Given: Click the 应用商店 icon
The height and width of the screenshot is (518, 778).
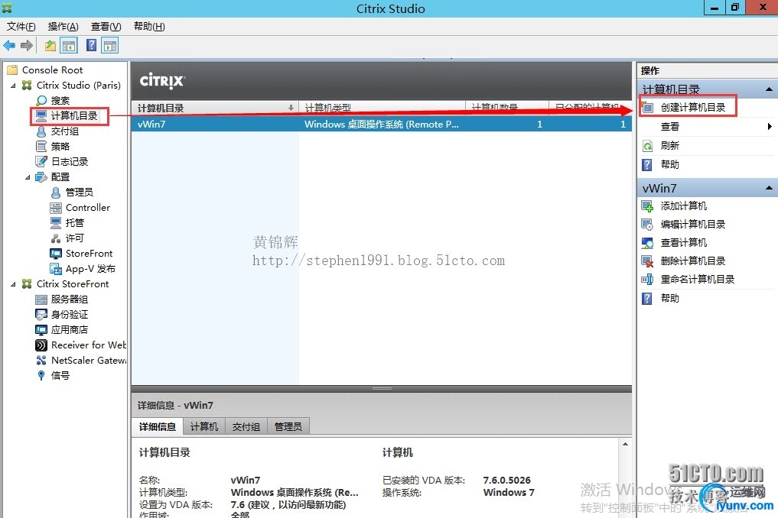Looking at the screenshot, I should 41,330.
